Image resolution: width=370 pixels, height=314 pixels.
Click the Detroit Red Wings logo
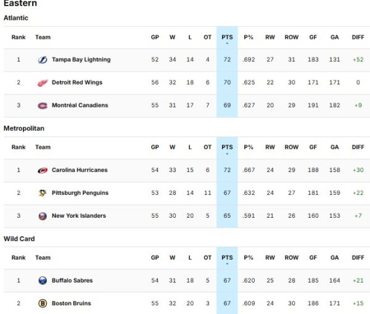coord(43,83)
